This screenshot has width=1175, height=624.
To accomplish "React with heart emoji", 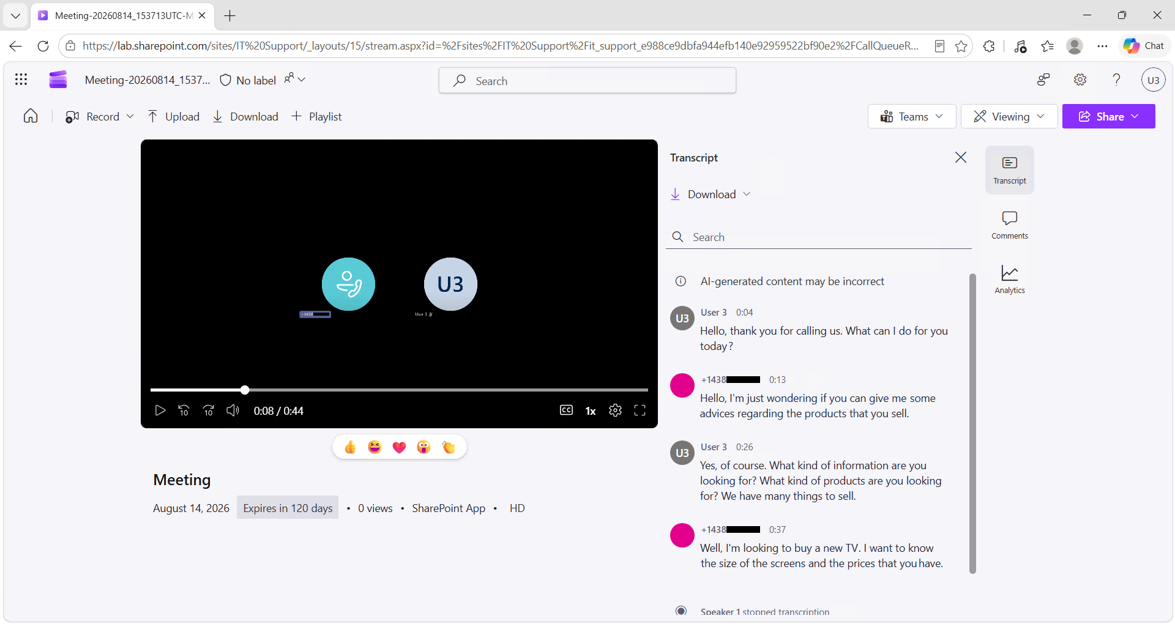I will tap(399, 447).
